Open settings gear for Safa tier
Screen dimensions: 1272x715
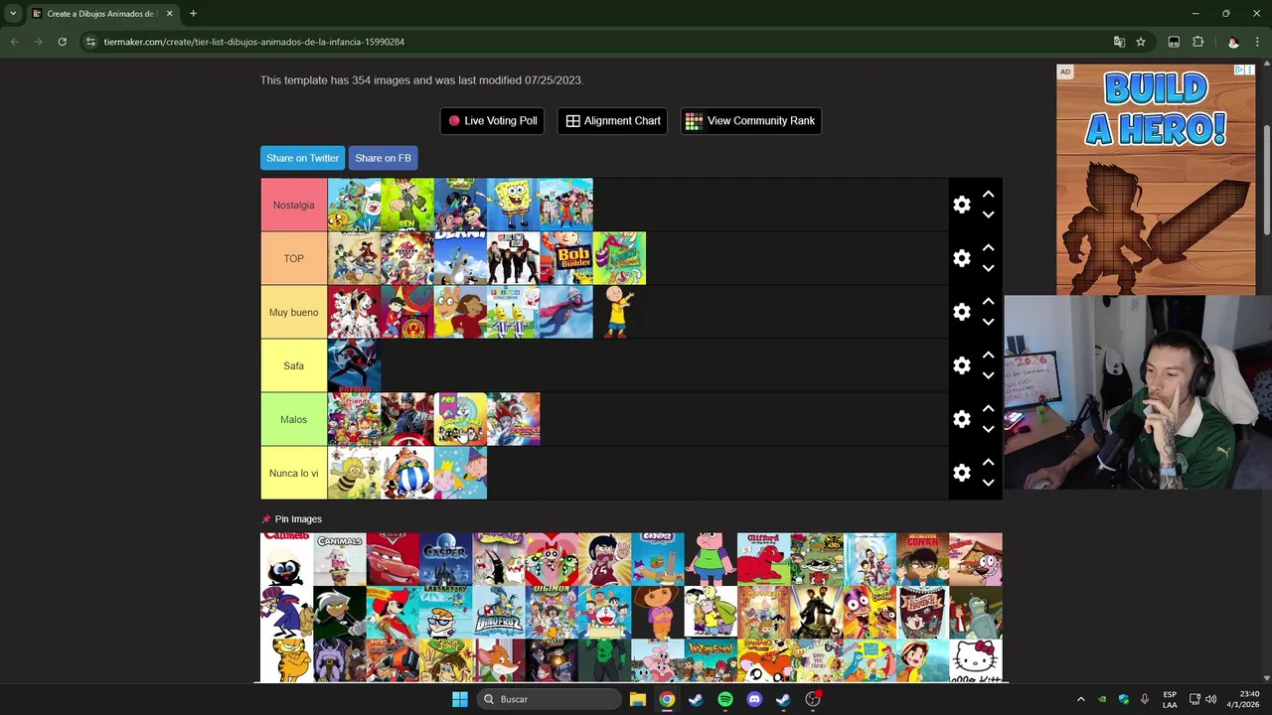(961, 365)
